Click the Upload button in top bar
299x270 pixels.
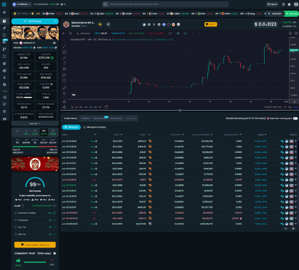click(272, 4)
